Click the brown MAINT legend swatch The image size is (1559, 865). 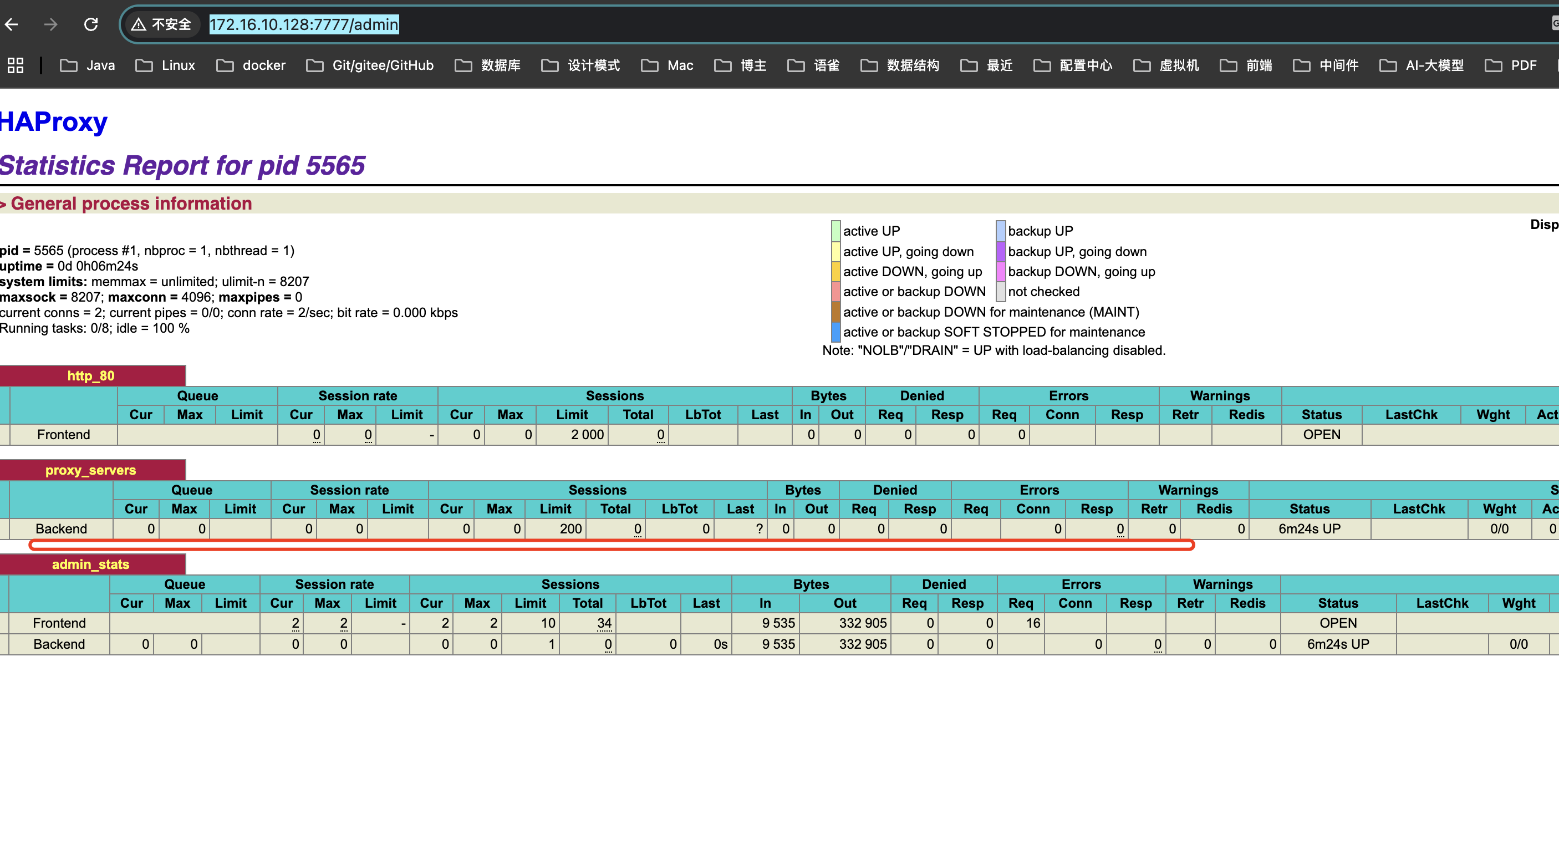836,312
